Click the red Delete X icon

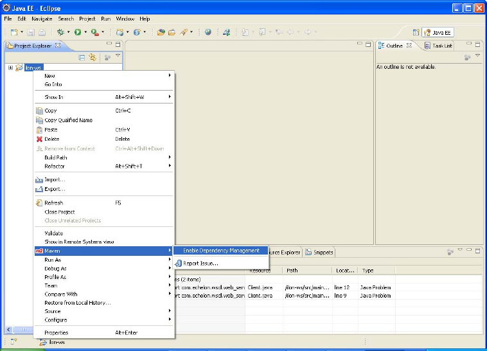pyautogui.click(x=39, y=139)
